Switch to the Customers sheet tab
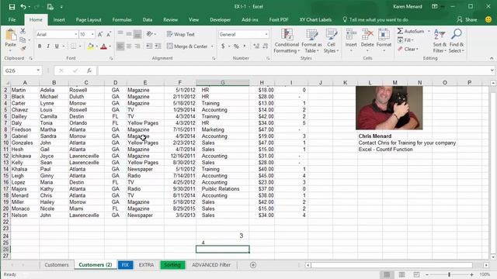497x279 pixels. coord(57,265)
